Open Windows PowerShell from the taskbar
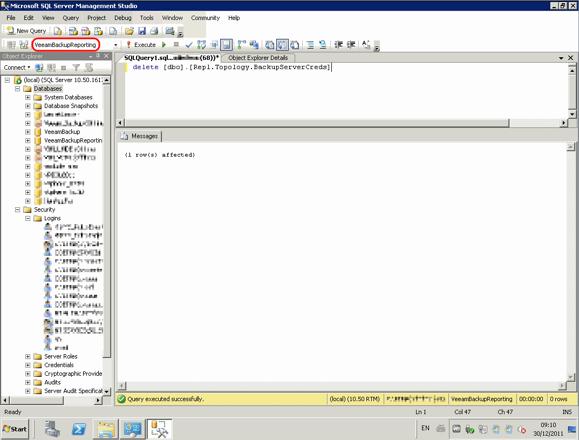 pyautogui.click(x=79, y=429)
